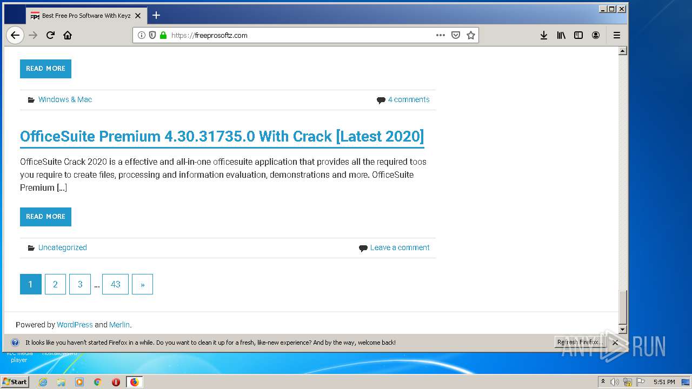This screenshot has height=389, width=692.
Task: Open the Windows & Mac category
Action: coord(65,99)
